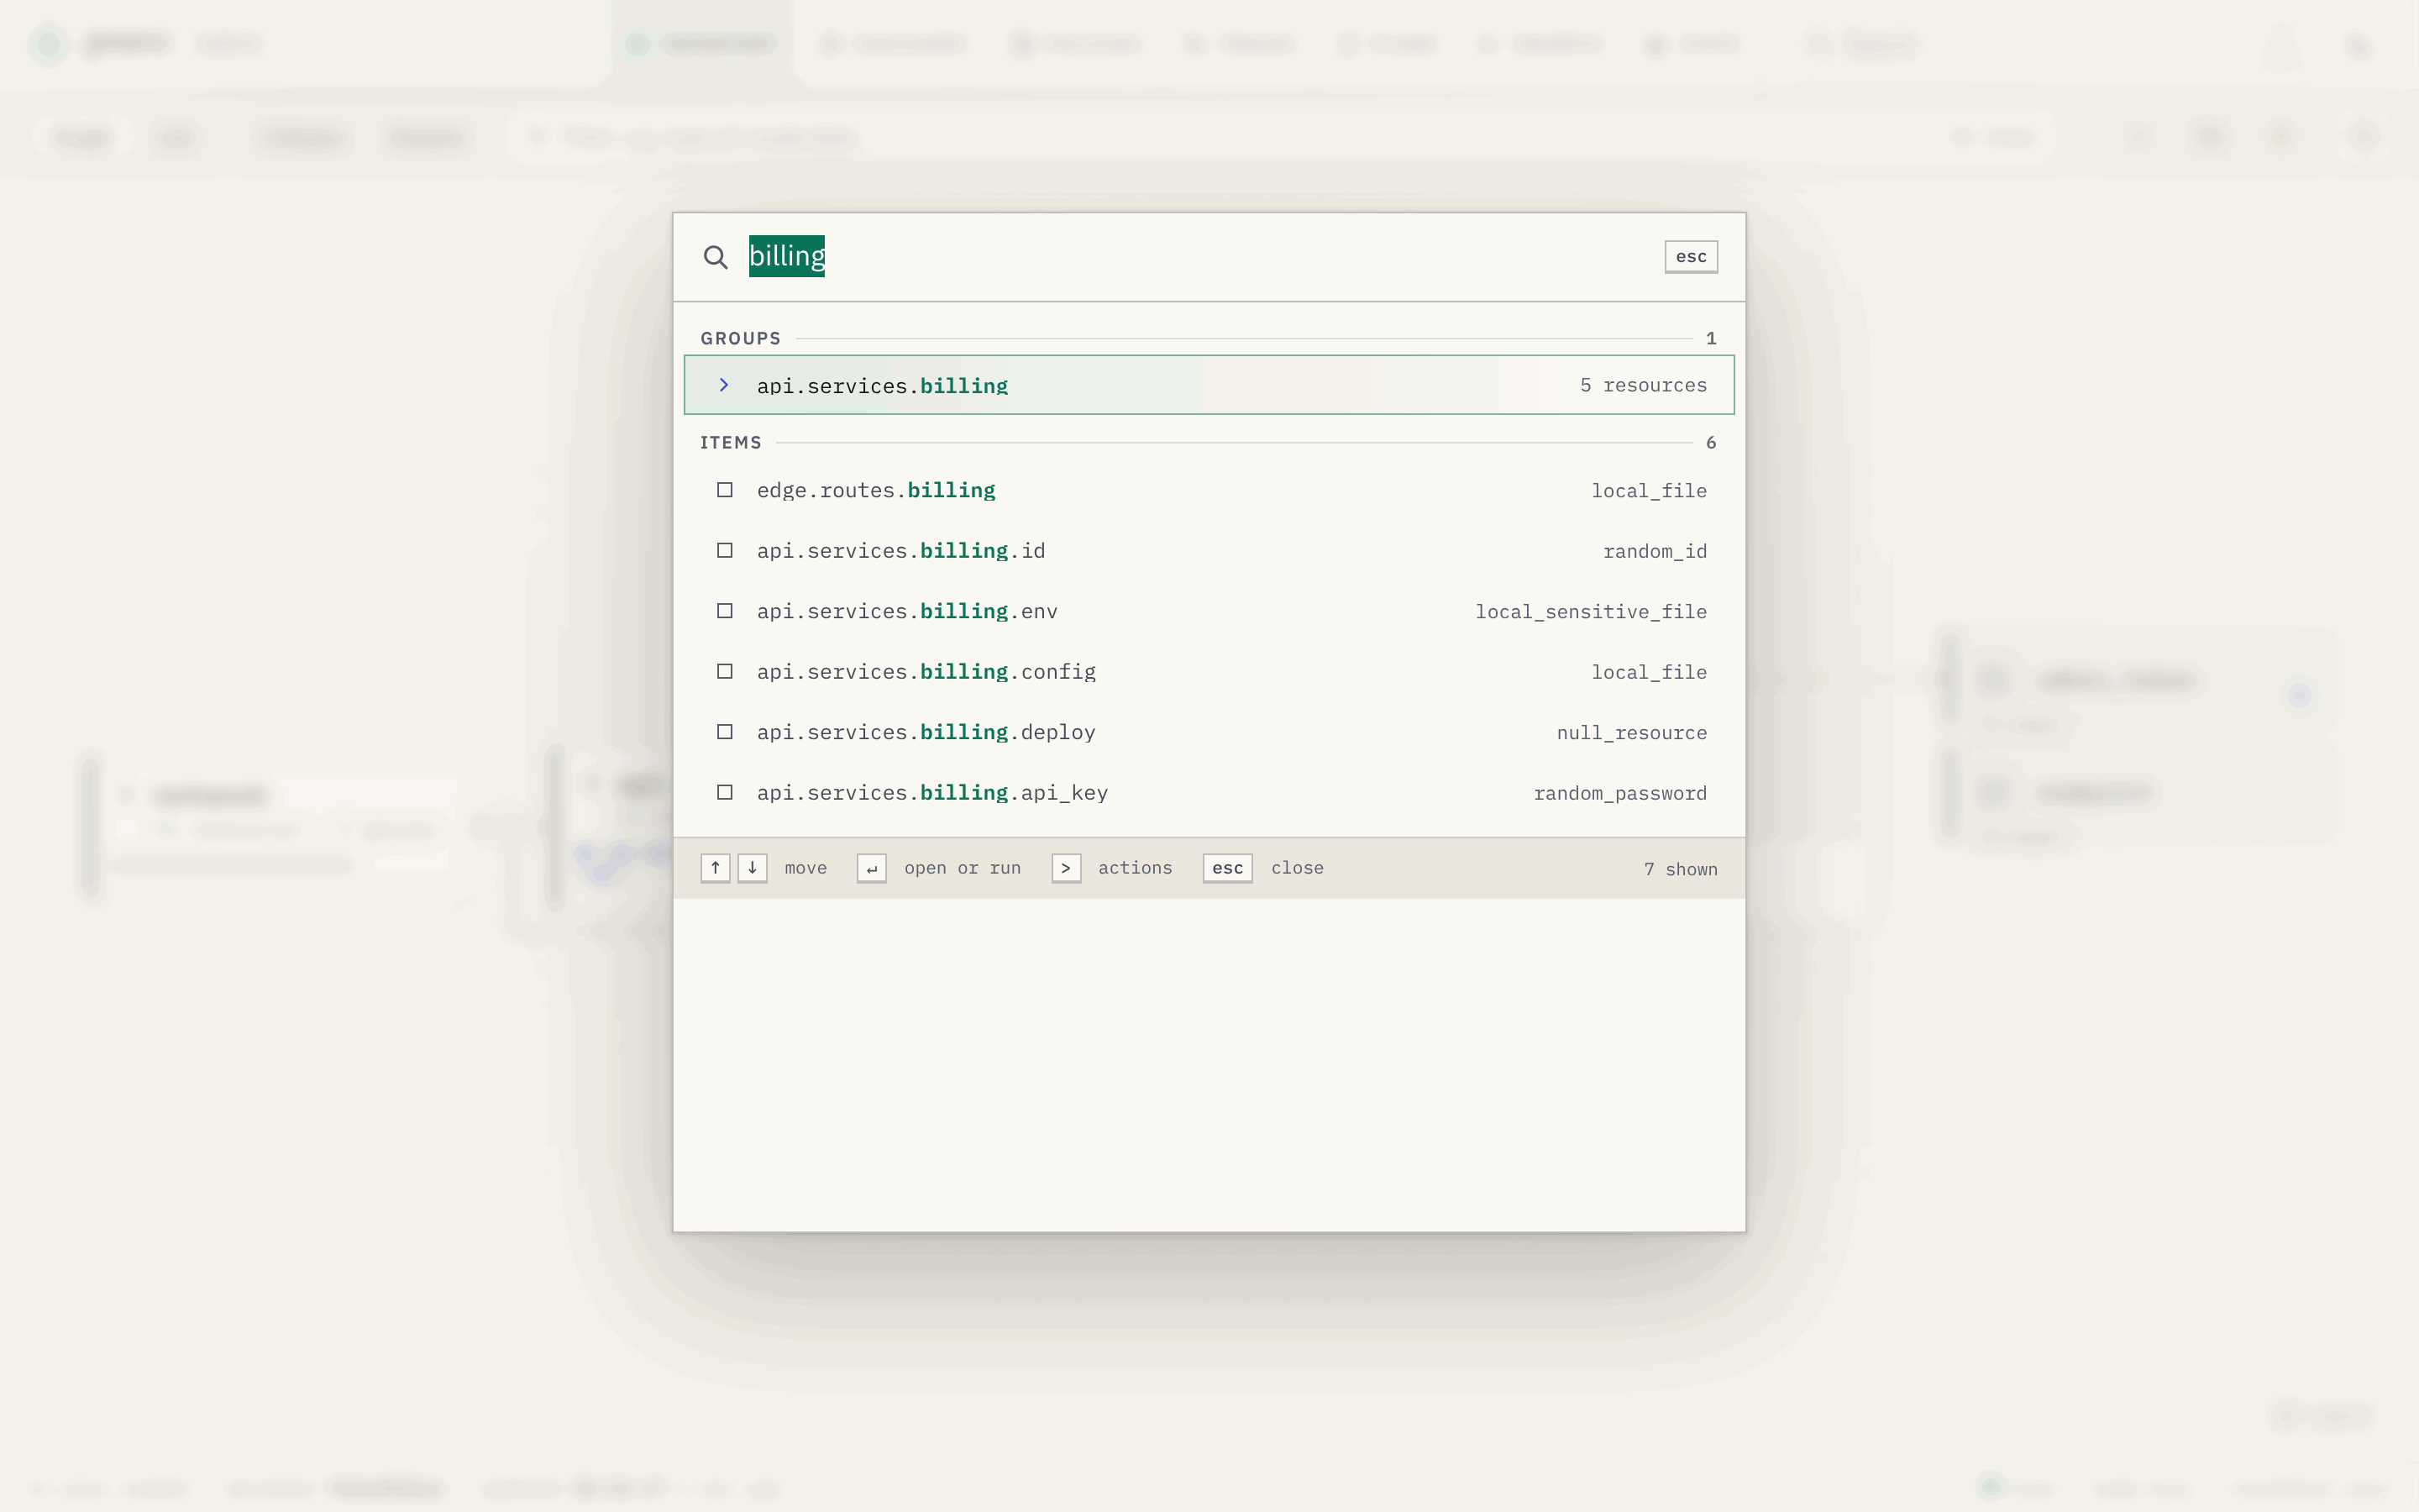The width and height of the screenshot is (2419, 1512).
Task: Tick the checkbox for api.services.billing.deploy
Action: (x=725, y=732)
